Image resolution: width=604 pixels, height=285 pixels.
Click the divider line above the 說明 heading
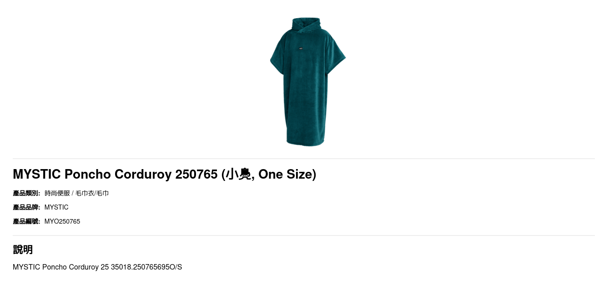(304, 235)
